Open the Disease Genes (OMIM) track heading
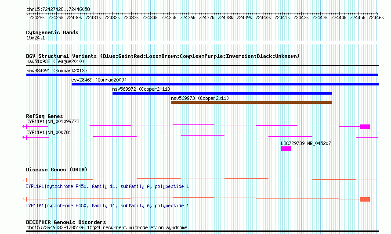This screenshot has width=391, height=234. tap(57, 170)
